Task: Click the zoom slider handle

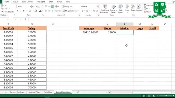Action: coord(167,96)
